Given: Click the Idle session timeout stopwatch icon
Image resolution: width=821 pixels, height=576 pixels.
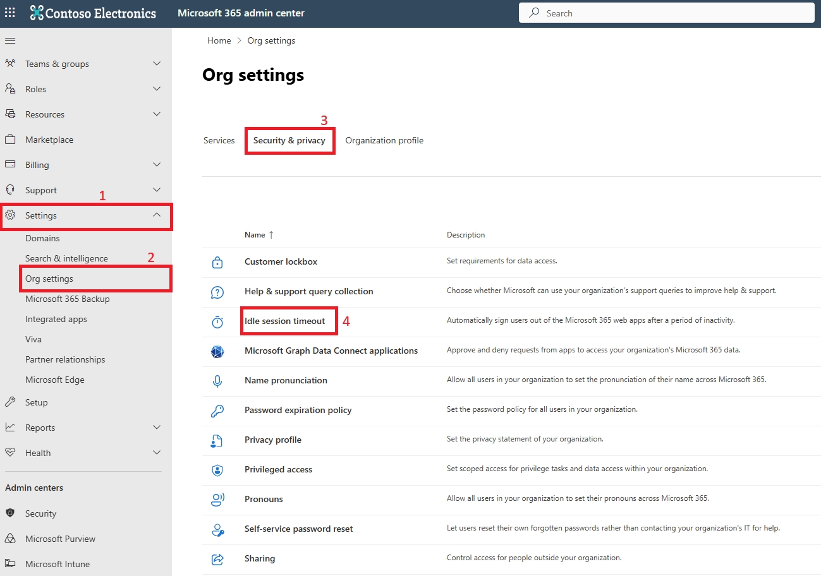Looking at the screenshot, I should coord(217,321).
